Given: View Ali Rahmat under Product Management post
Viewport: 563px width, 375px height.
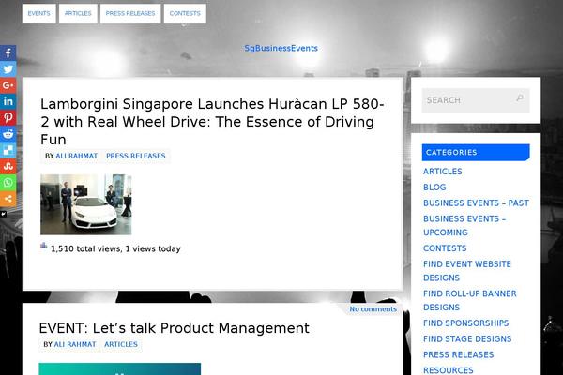Looking at the screenshot, I should coord(75,344).
